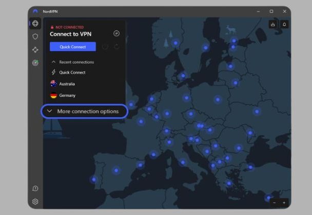The image size is (312, 215).
Task: Click the Germany flag icon
Action: pos(53,95)
